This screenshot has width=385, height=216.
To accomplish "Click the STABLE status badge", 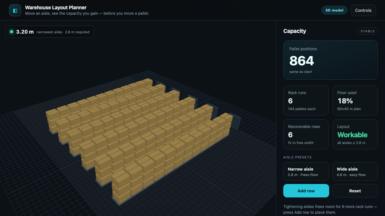I will tap(368, 31).
